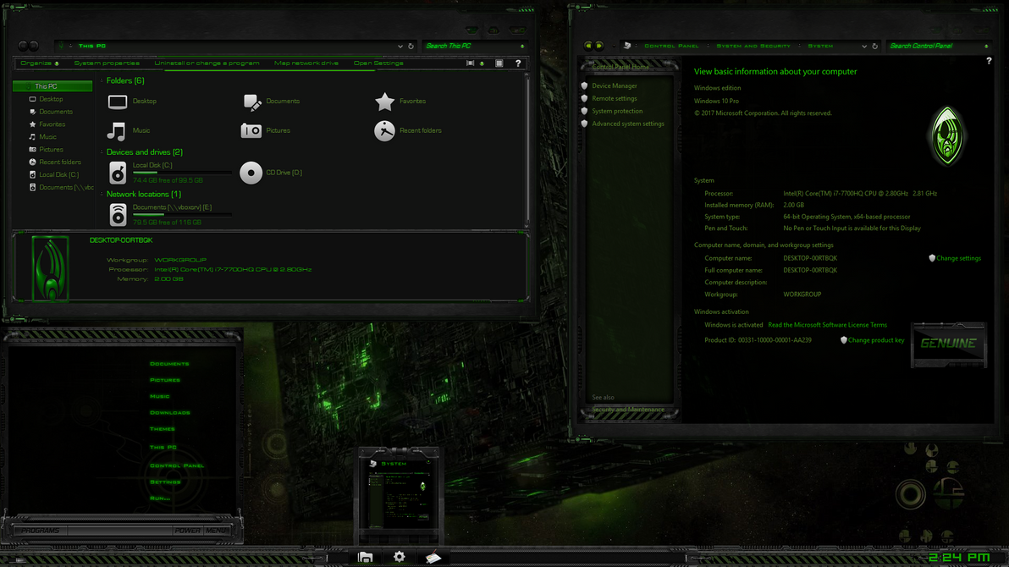Toggle the preview pane button in Explorer
The image size is (1009, 567).
499,63
